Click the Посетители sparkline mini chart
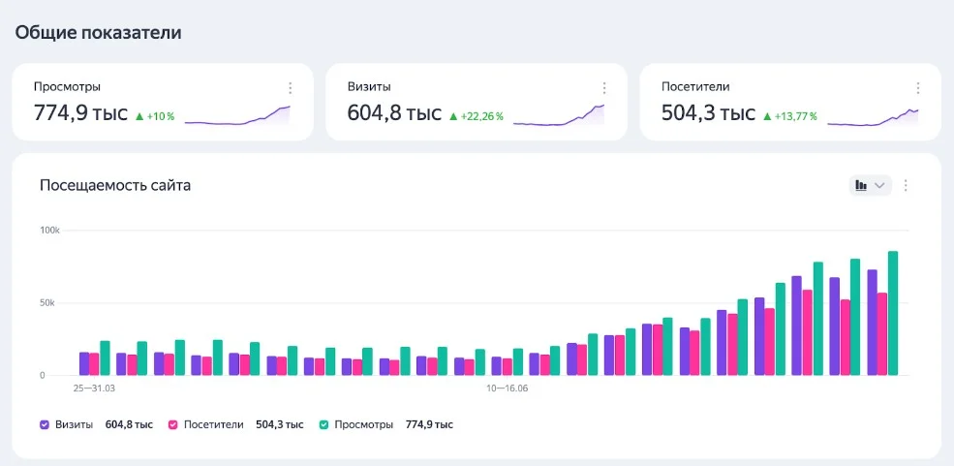Viewport: 954px width, 466px height. pyautogui.click(x=873, y=117)
